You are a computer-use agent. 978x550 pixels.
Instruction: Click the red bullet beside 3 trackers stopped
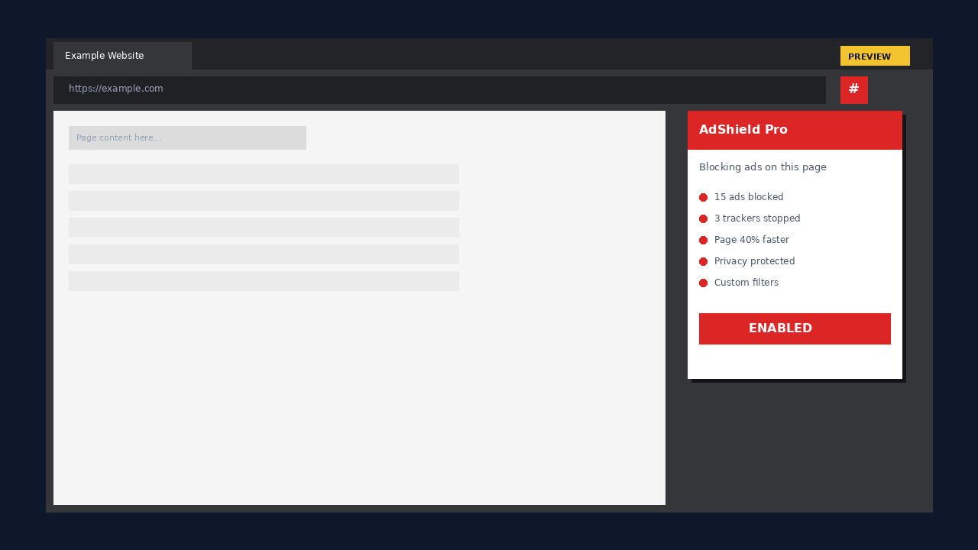[703, 218]
